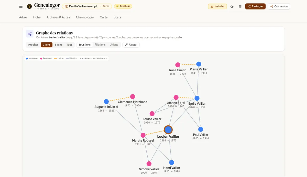This screenshot has width=307, height=177.
Task: Click the Connexion button
Action: [x=279, y=6]
